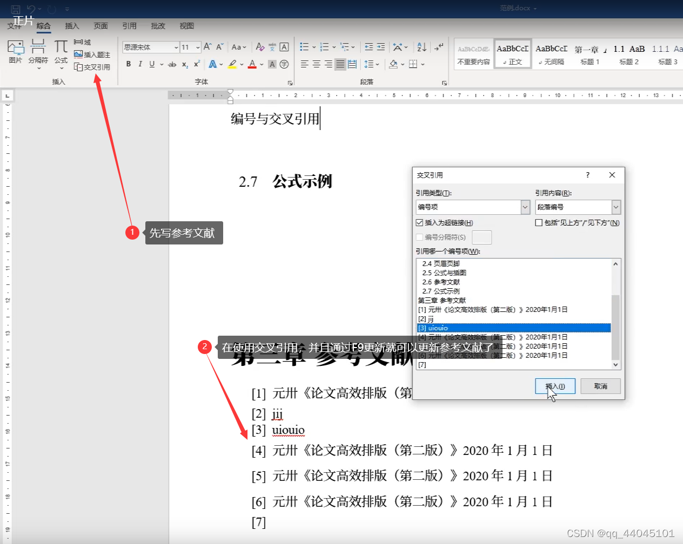Align text left
Image resolution: width=683 pixels, height=544 pixels.
pos(305,64)
